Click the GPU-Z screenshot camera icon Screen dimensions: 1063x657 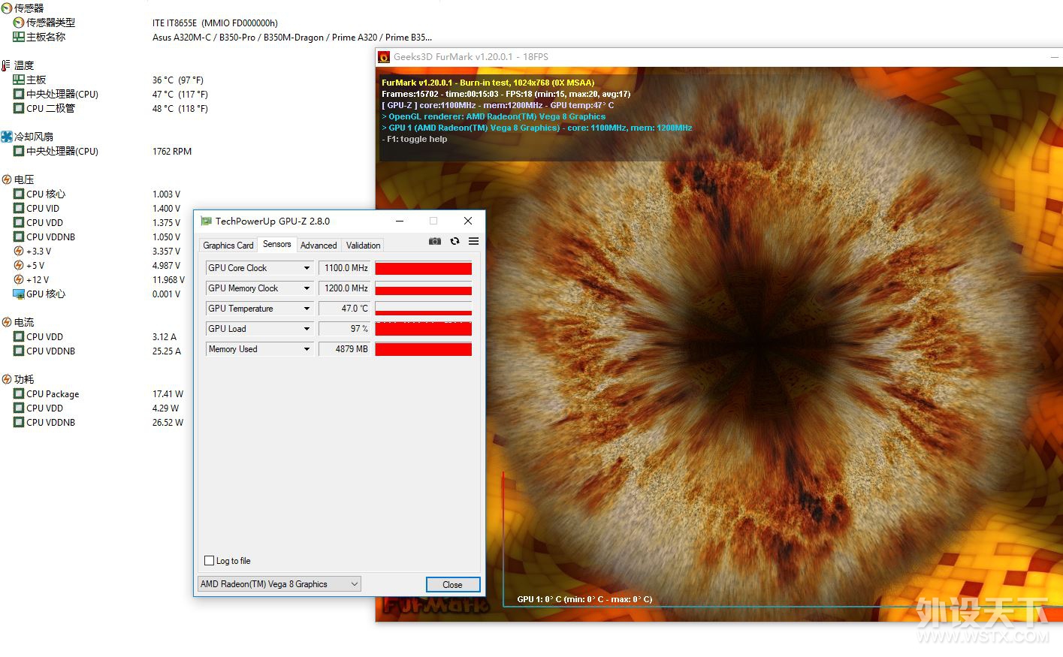point(435,241)
